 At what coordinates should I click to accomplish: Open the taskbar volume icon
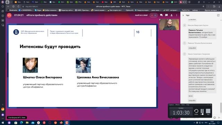(203, 123)
